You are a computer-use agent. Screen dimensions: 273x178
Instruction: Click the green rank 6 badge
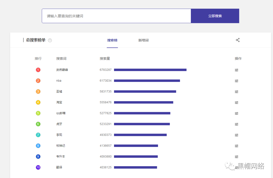coord(38,124)
